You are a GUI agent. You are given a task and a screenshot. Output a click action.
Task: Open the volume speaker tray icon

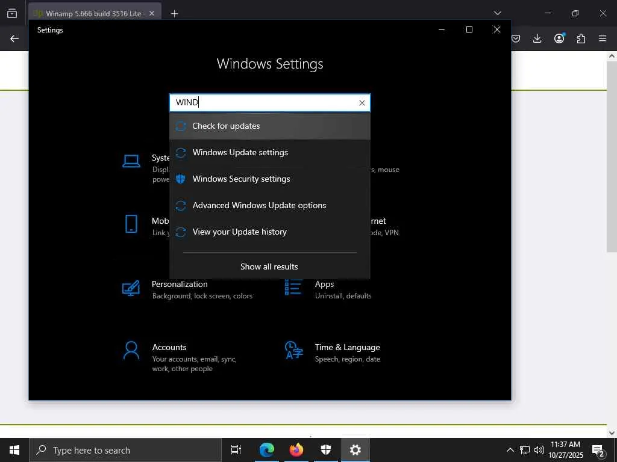539,450
